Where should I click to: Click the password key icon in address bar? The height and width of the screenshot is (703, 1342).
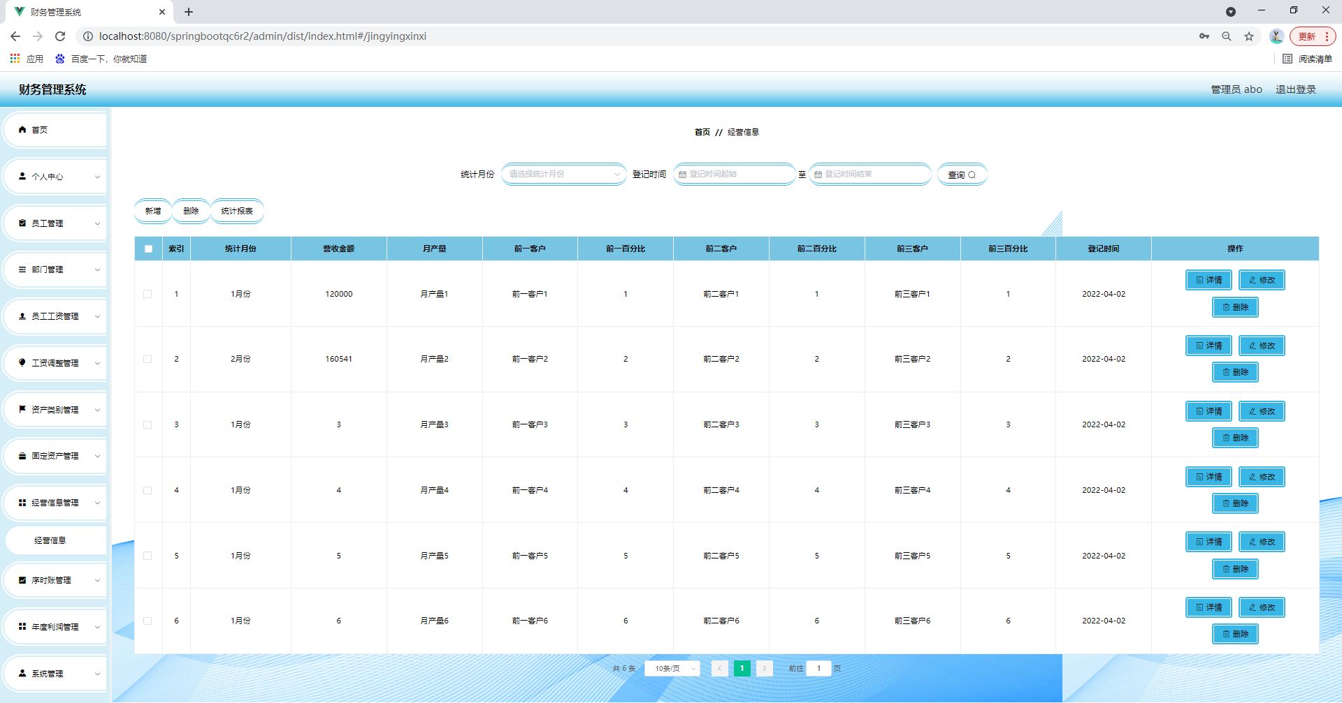click(1204, 36)
